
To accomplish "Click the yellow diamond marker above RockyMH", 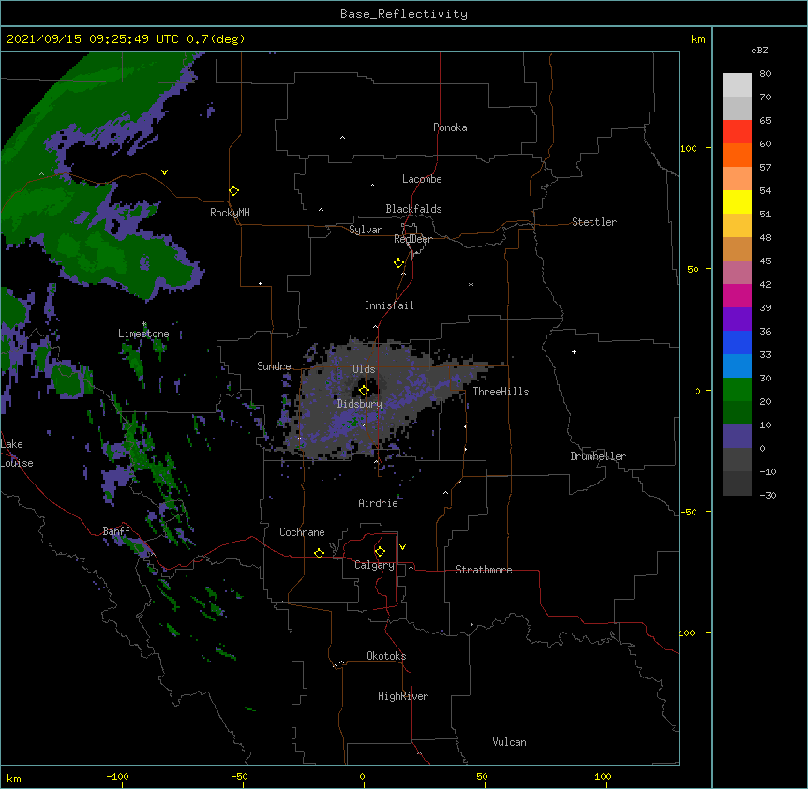I will [233, 191].
